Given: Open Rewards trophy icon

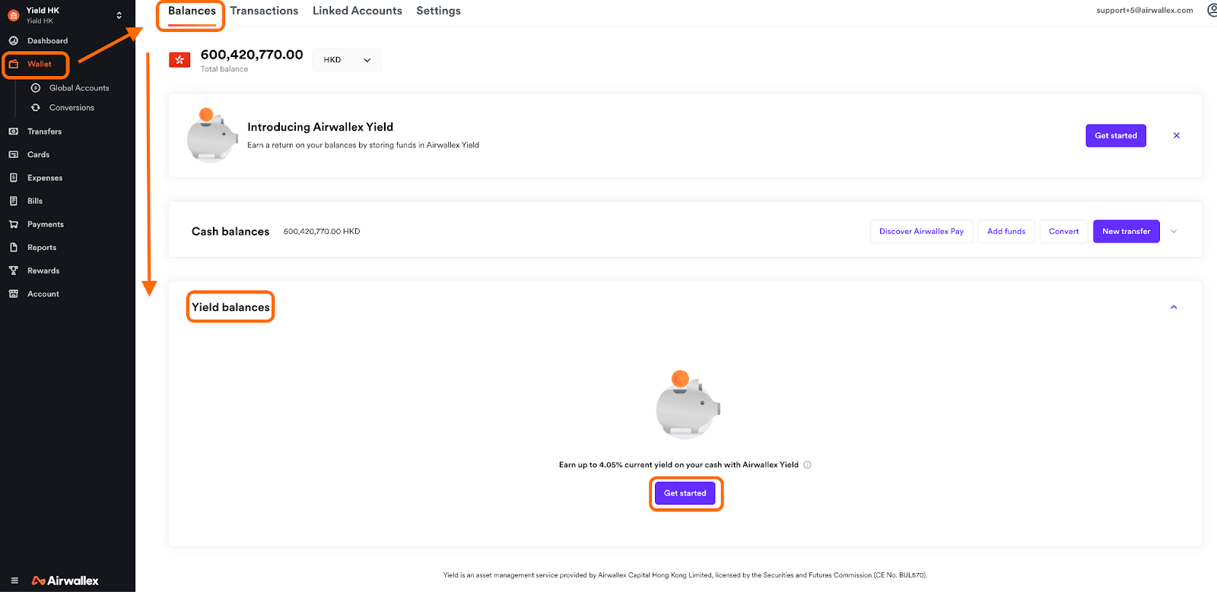Looking at the screenshot, I should (13, 271).
